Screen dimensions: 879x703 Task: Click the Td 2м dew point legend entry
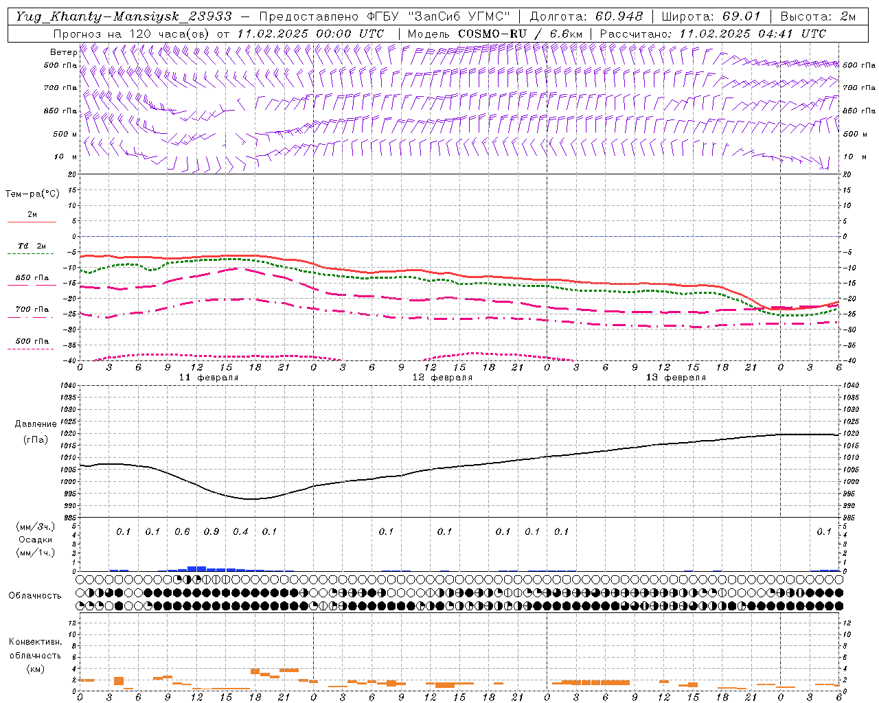32,246
